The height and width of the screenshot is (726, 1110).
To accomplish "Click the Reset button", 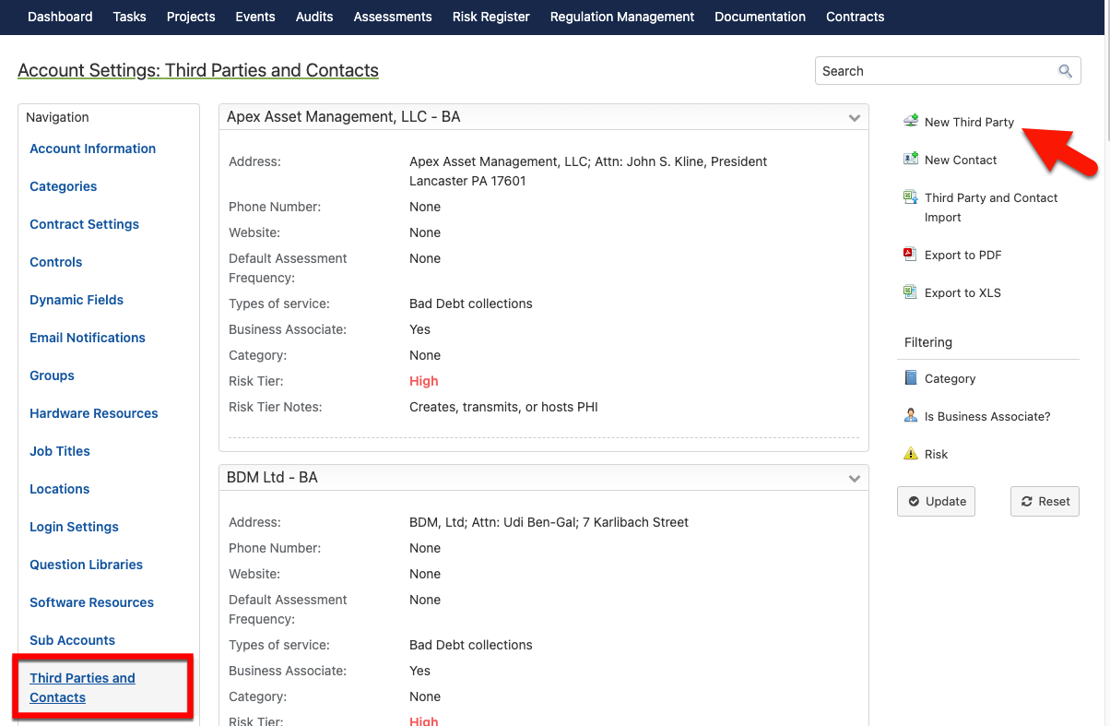I will click(1045, 501).
